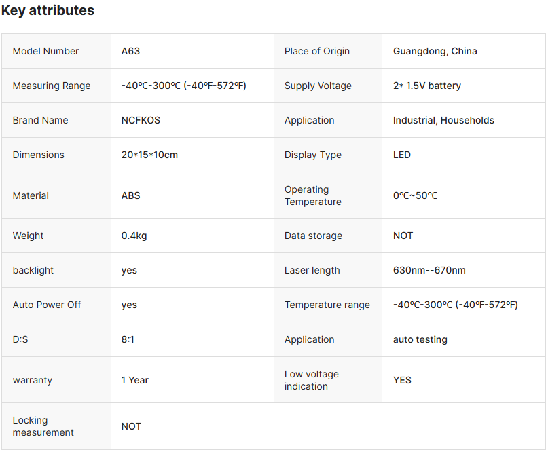This screenshot has width=546, height=450.
Task: Click the LED display type value
Action: 401,155
